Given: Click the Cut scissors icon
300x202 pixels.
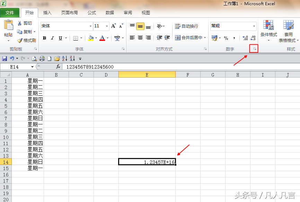Looking at the screenshot, I should pyautogui.click(x=20, y=23).
